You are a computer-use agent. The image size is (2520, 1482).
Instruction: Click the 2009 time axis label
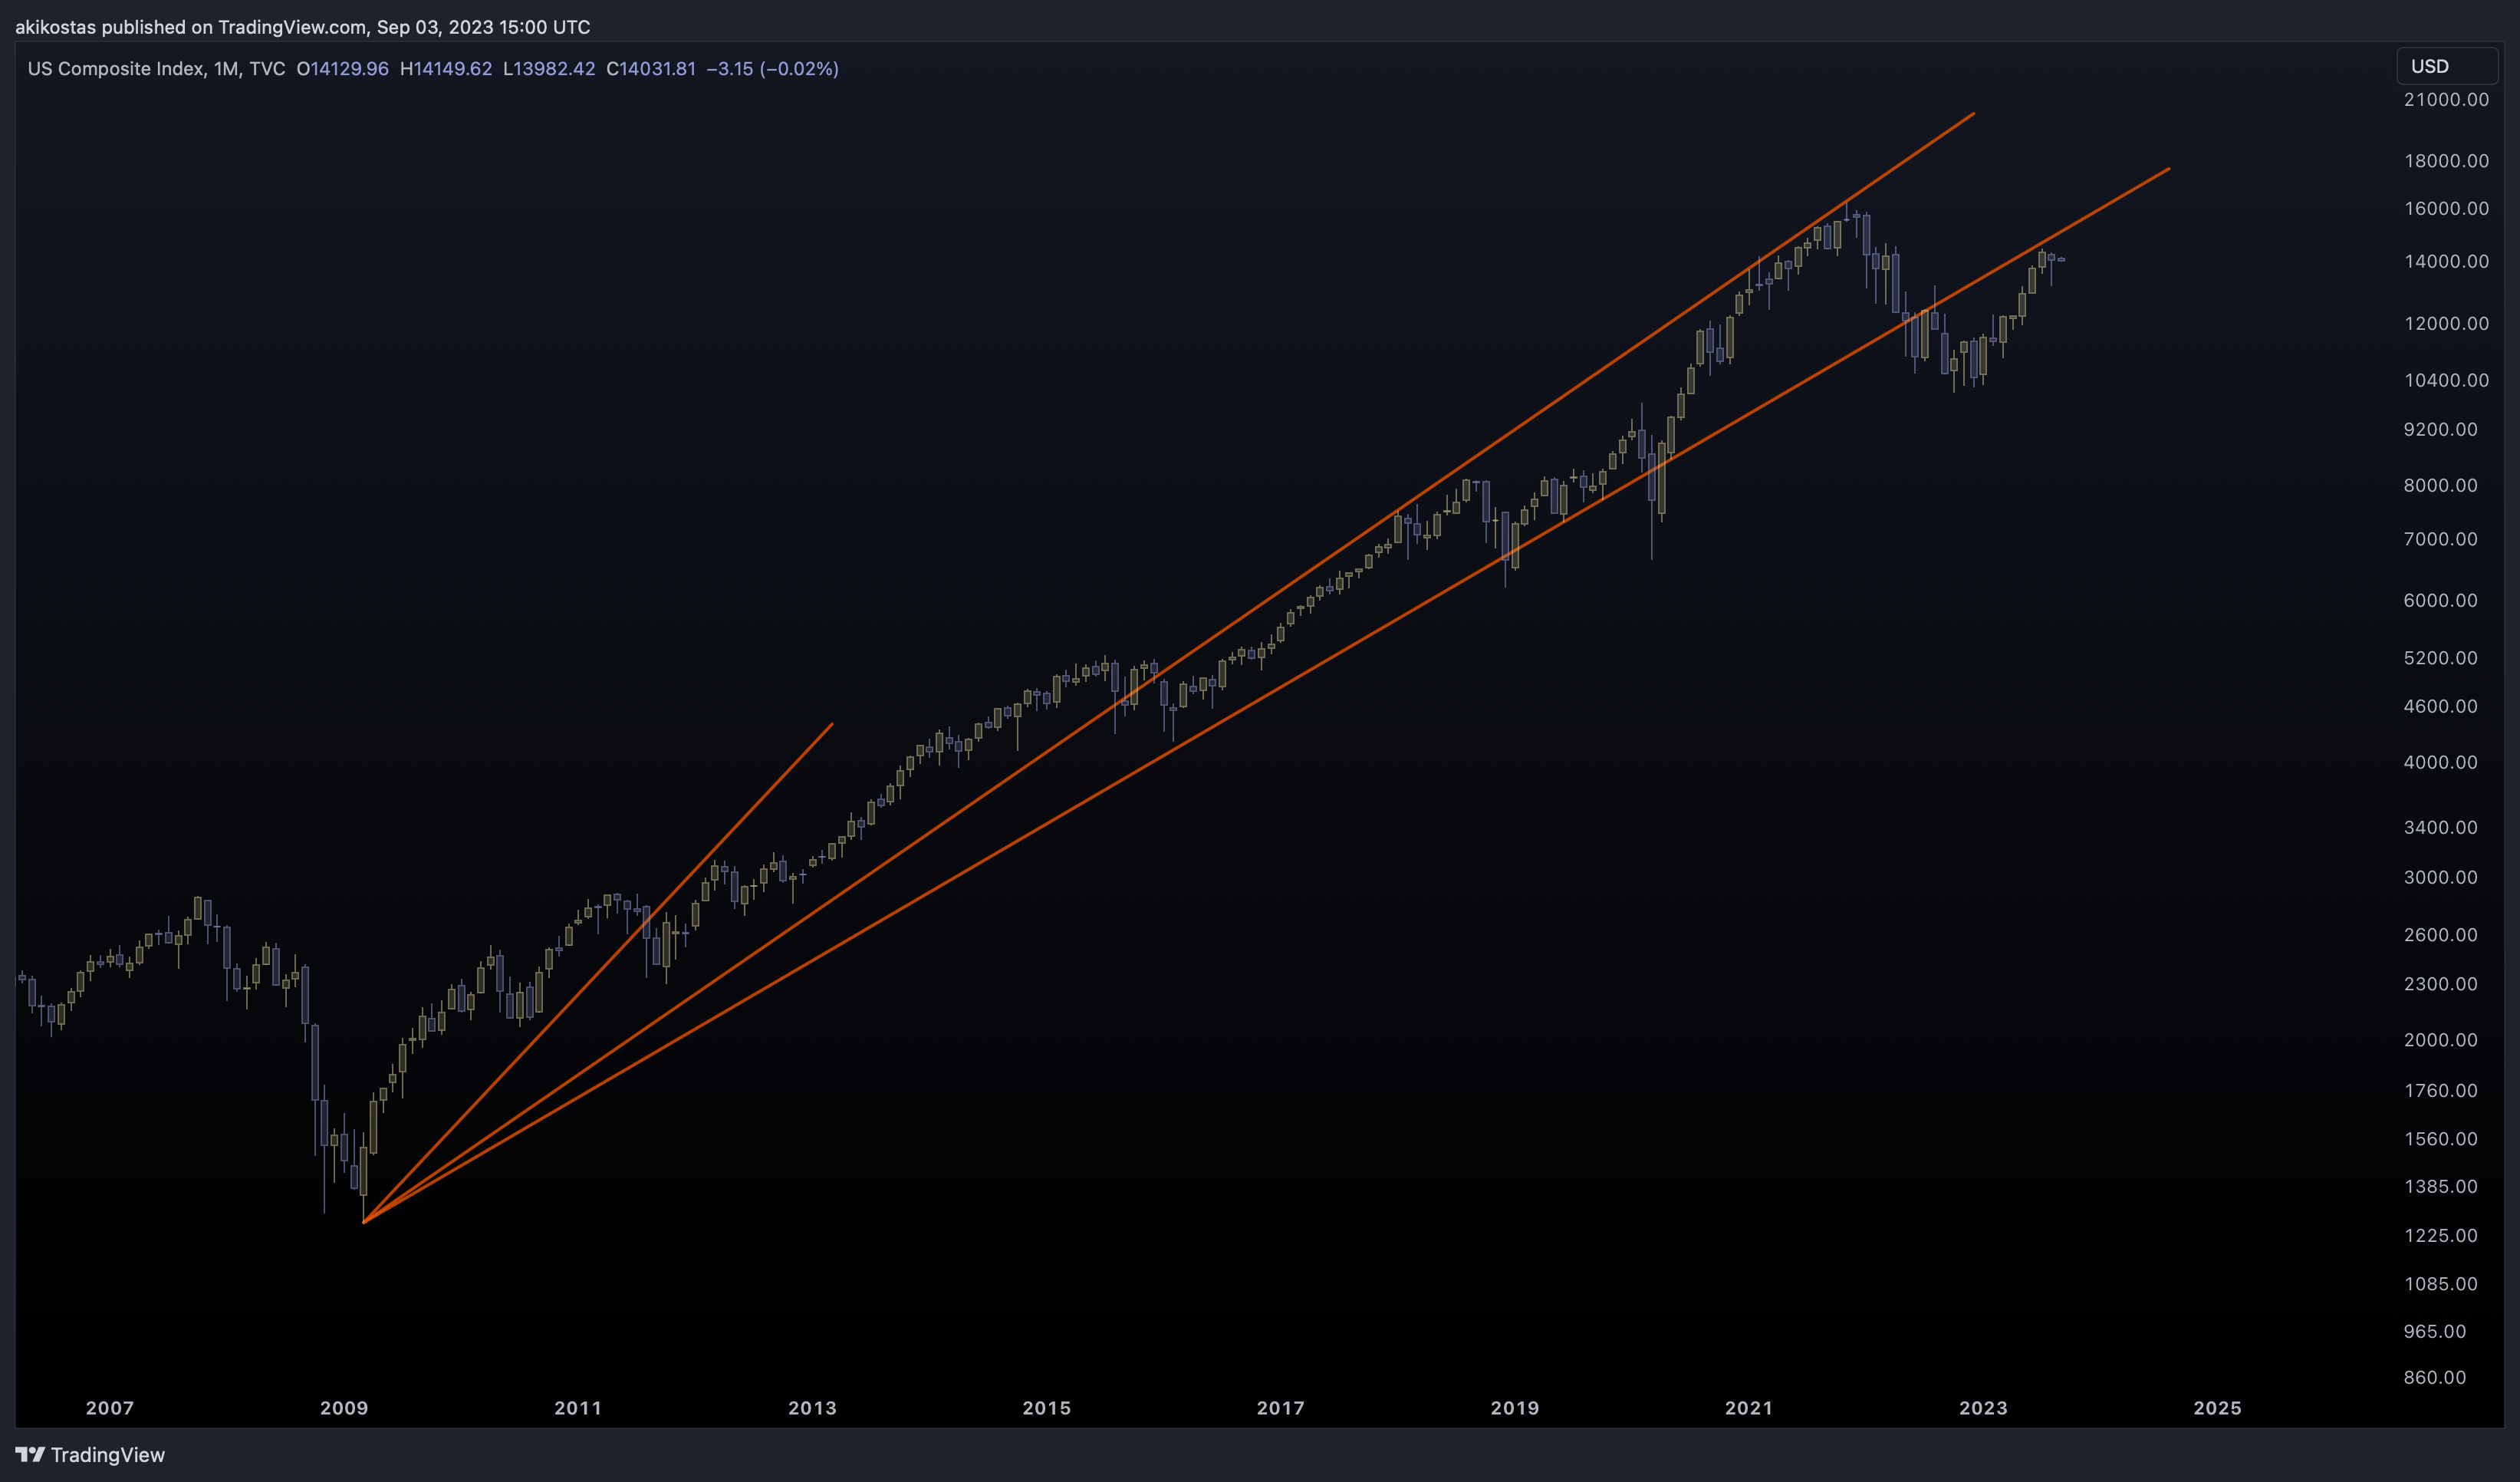coord(344,1408)
